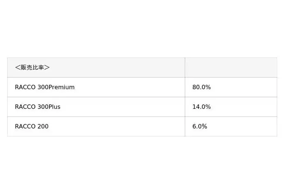
Task: Click the digits 14 in the 14.0% cell
Action: pyautogui.click(x=196, y=107)
